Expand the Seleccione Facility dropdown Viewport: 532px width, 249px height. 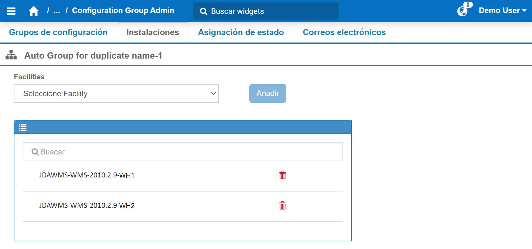coord(116,93)
